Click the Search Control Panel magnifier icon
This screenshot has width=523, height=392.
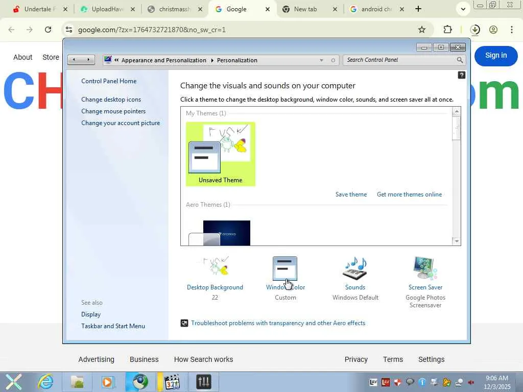point(460,60)
